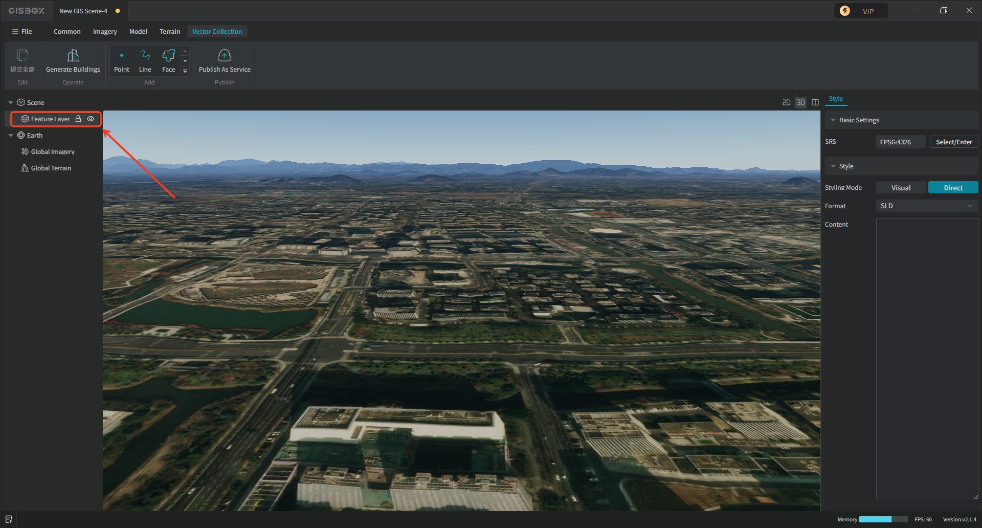Switch viewport to 2D mode
This screenshot has height=528, width=982.
pyautogui.click(x=787, y=102)
